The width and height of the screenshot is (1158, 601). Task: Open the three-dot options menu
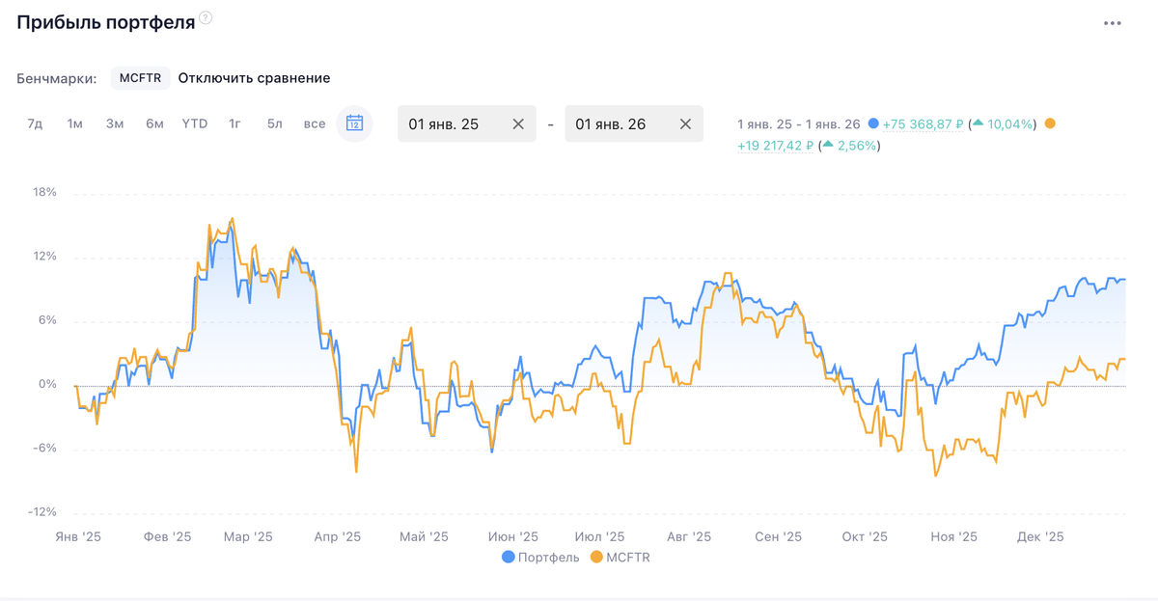(1112, 23)
